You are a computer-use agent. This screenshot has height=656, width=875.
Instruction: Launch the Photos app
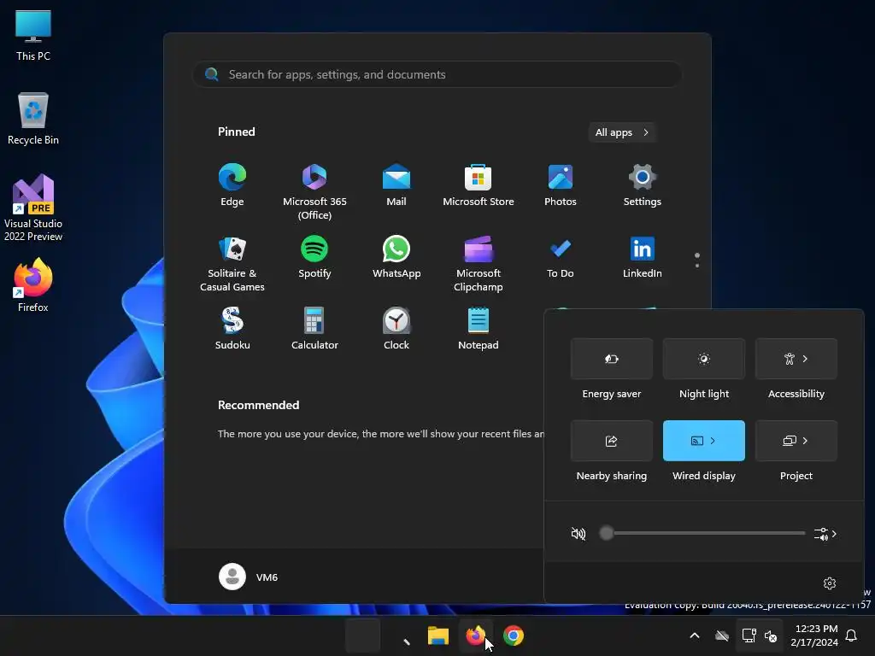pyautogui.click(x=561, y=185)
